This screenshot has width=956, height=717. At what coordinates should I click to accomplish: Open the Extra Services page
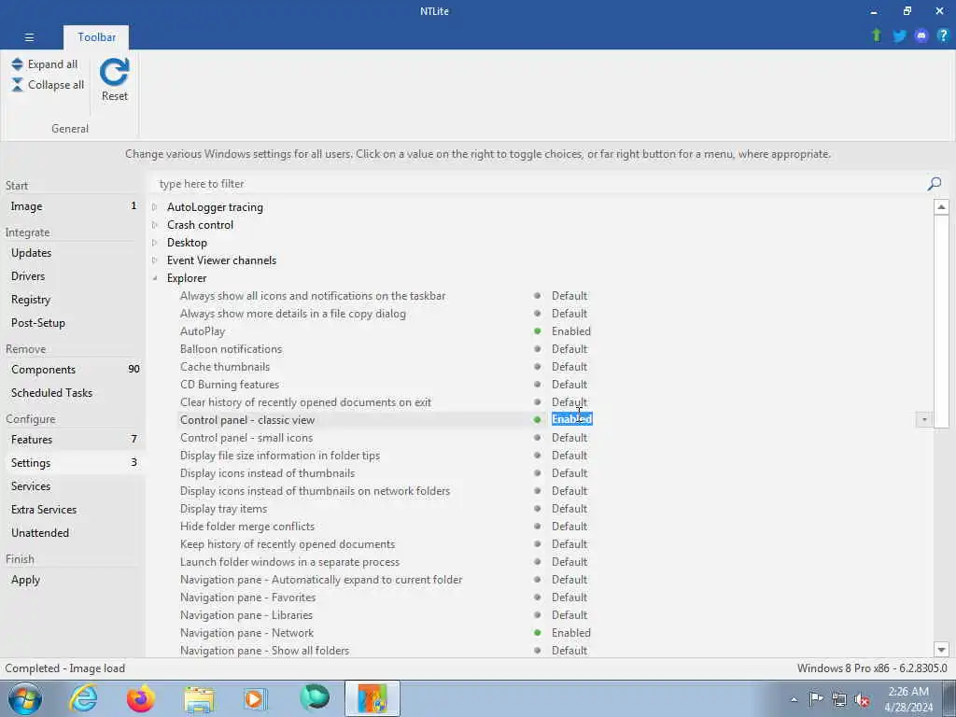pyautogui.click(x=73, y=509)
